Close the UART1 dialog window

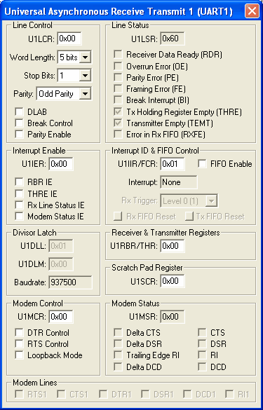coord(252,11)
